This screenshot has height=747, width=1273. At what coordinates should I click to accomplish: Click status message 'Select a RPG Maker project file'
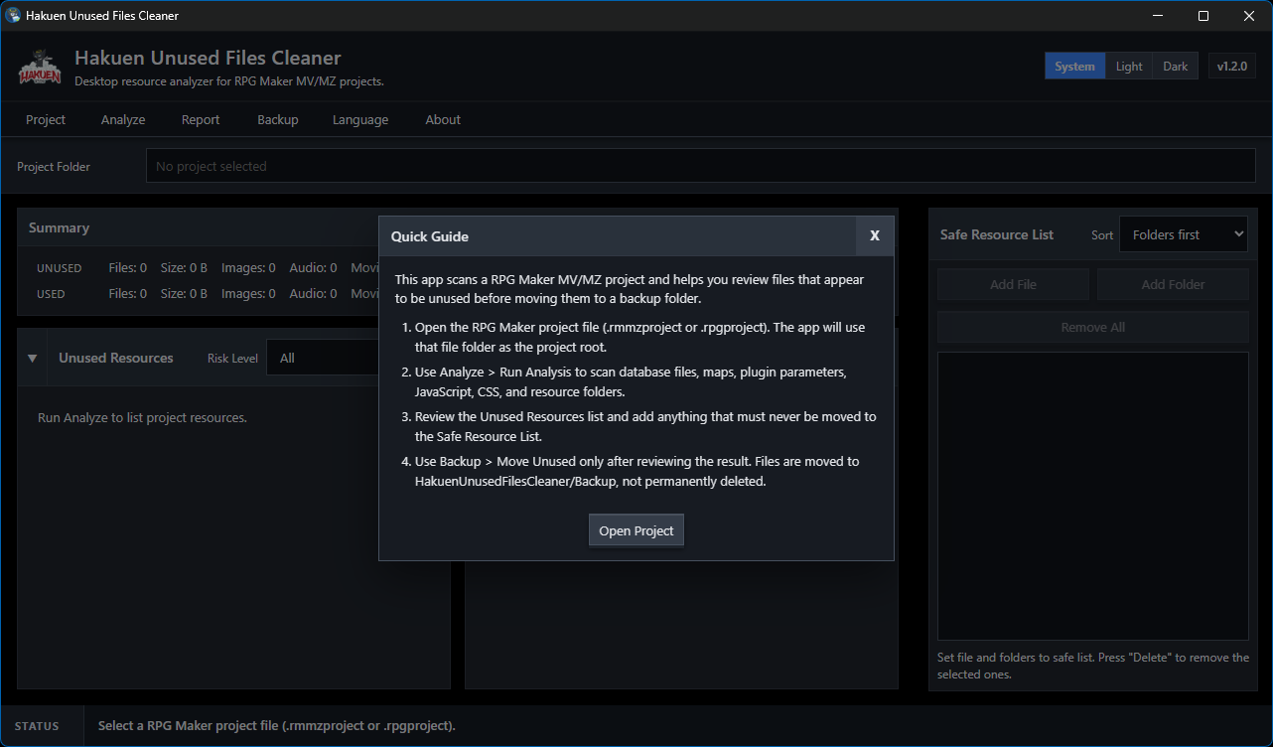click(277, 726)
